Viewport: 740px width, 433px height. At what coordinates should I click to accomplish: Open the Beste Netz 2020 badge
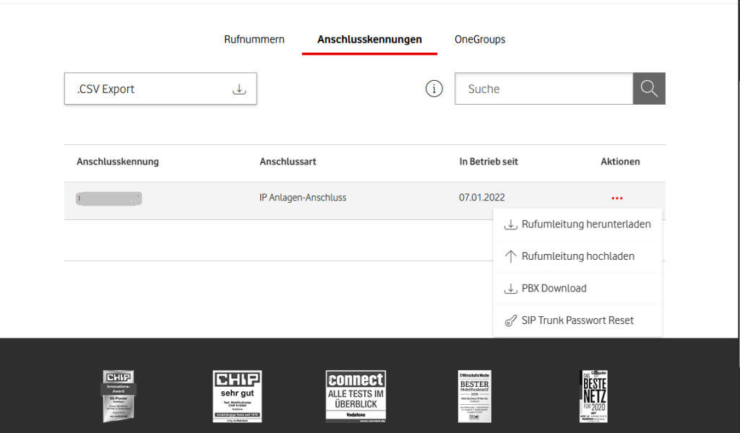click(x=594, y=395)
